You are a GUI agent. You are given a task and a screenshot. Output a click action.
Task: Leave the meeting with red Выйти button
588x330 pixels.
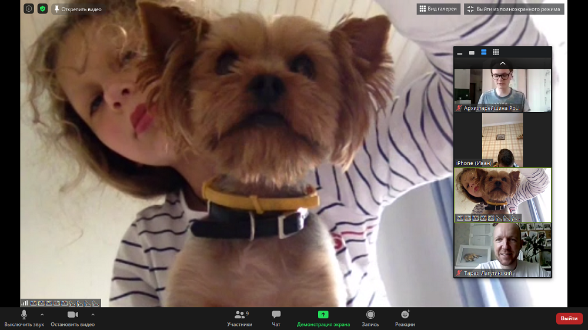coord(569,318)
